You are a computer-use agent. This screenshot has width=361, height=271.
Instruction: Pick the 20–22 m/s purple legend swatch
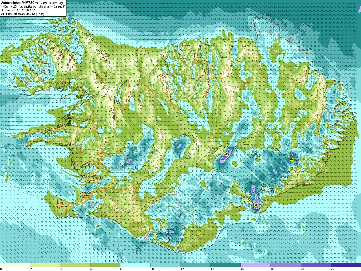point(316,265)
